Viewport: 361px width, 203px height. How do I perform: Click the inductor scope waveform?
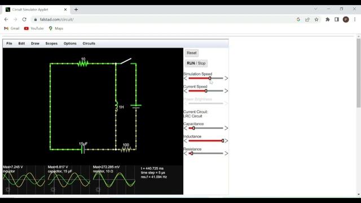(24, 180)
